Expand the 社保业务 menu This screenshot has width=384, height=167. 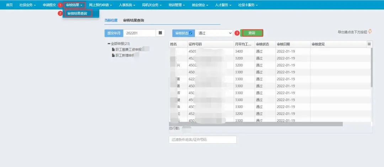coord(27,5)
